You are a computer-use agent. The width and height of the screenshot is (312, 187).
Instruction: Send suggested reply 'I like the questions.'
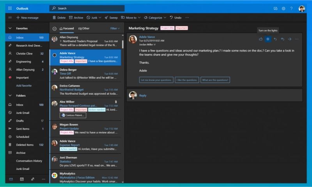coord(187,80)
